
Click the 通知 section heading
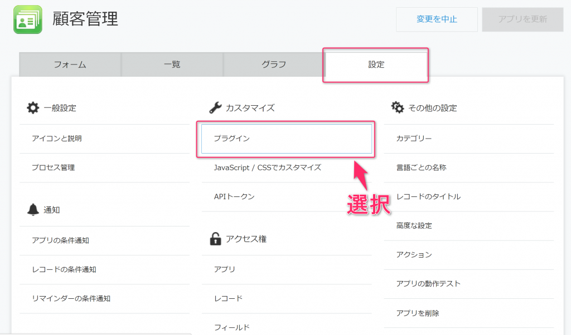(x=52, y=210)
